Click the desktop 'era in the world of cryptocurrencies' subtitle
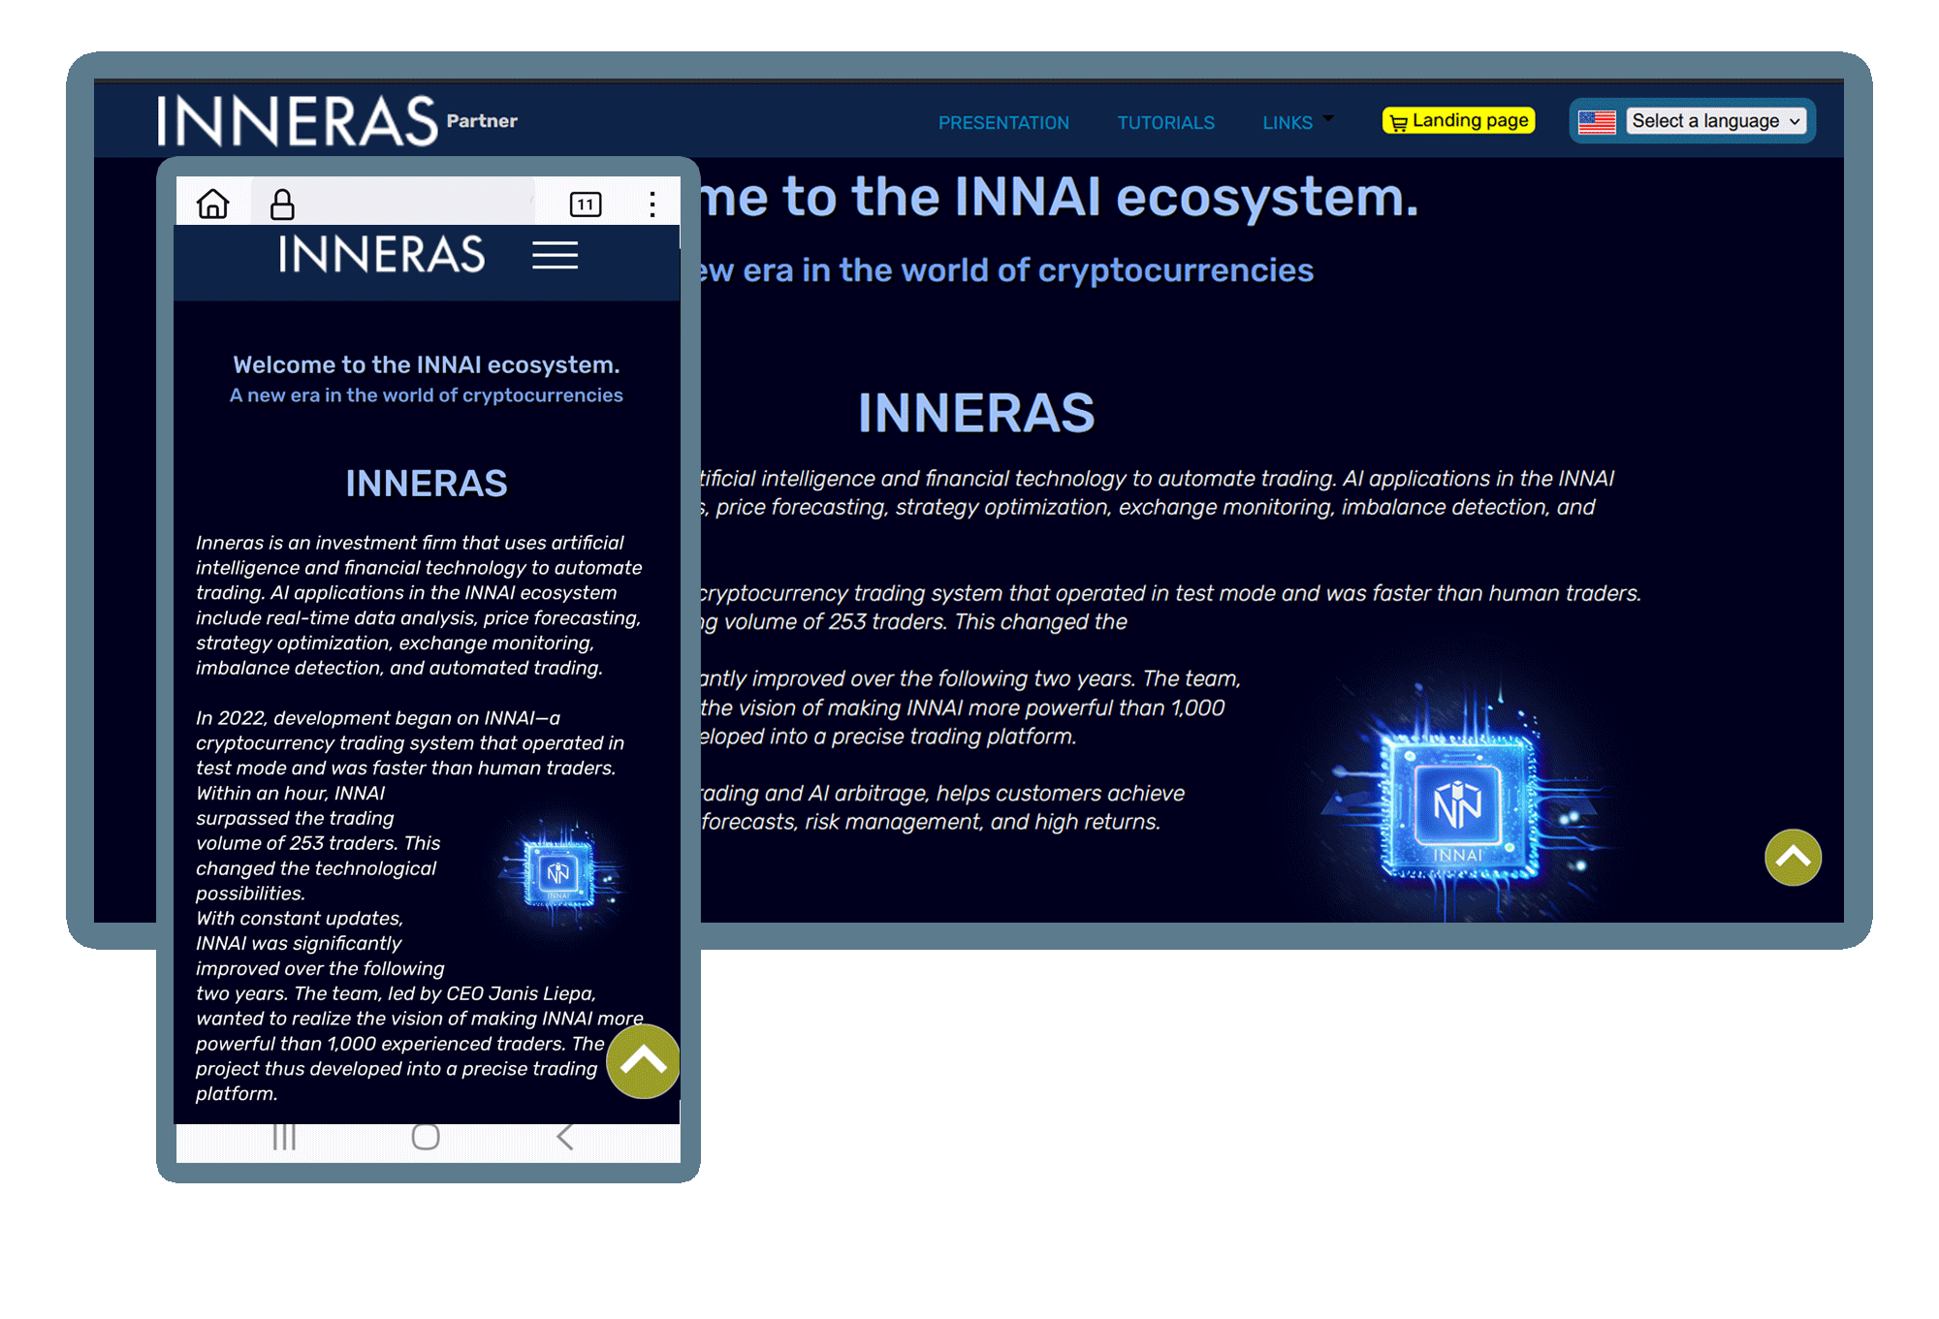This screenshot has height=1319, width=1939. 1029,270
